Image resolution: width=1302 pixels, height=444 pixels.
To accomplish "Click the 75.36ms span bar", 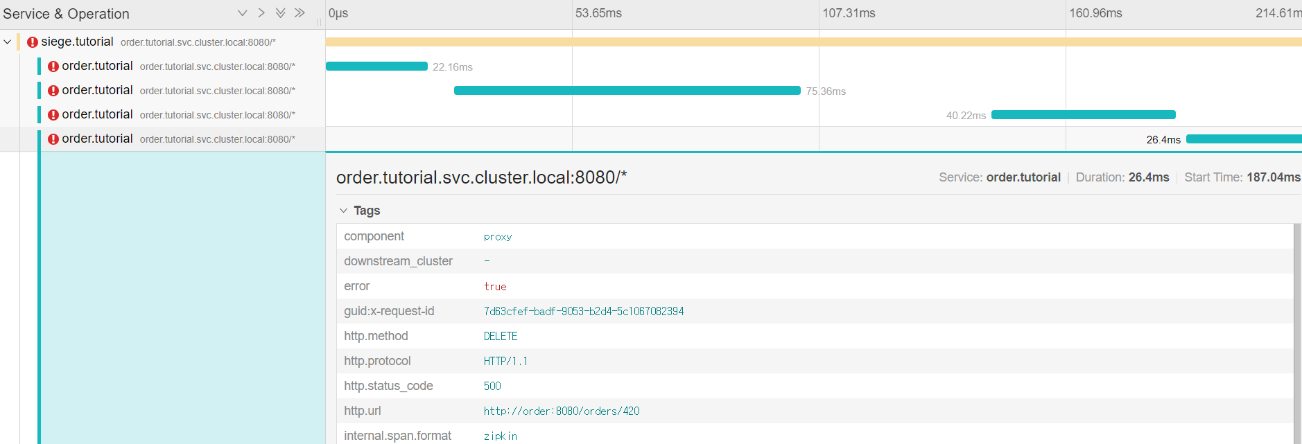I will 627,91.
